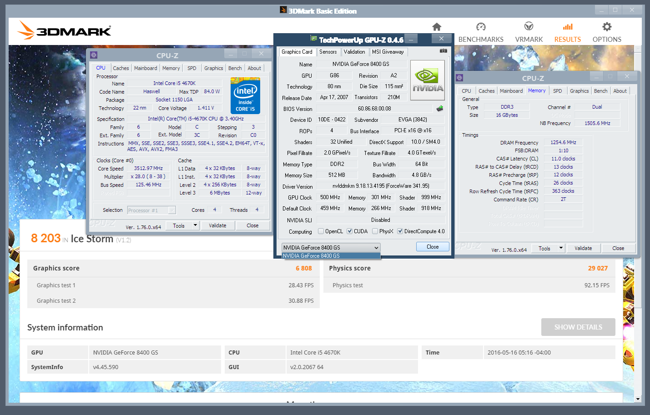Viewport: 650px width, 415px height.
Task: Open GPU selection dropdown in GPU-Z
Action: pyautogui.click(x=331, y=248)
